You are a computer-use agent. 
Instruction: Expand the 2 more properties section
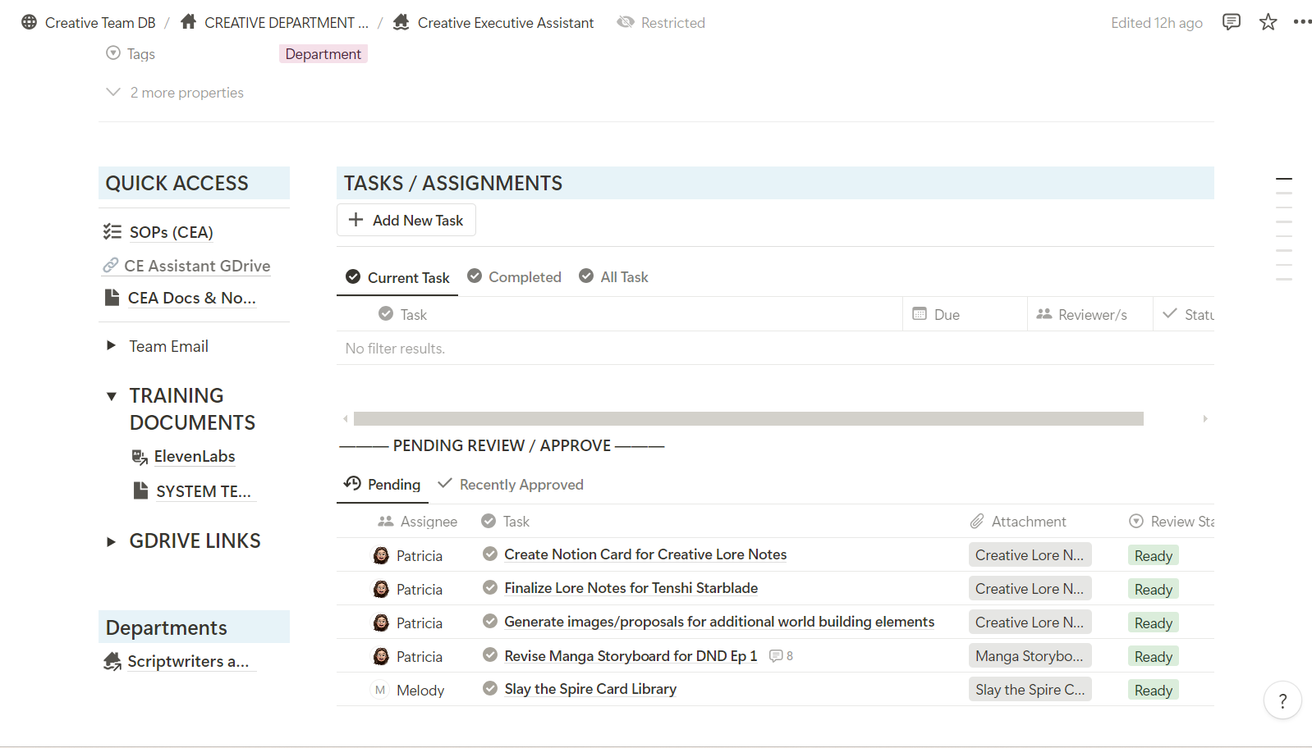(175, 93)
